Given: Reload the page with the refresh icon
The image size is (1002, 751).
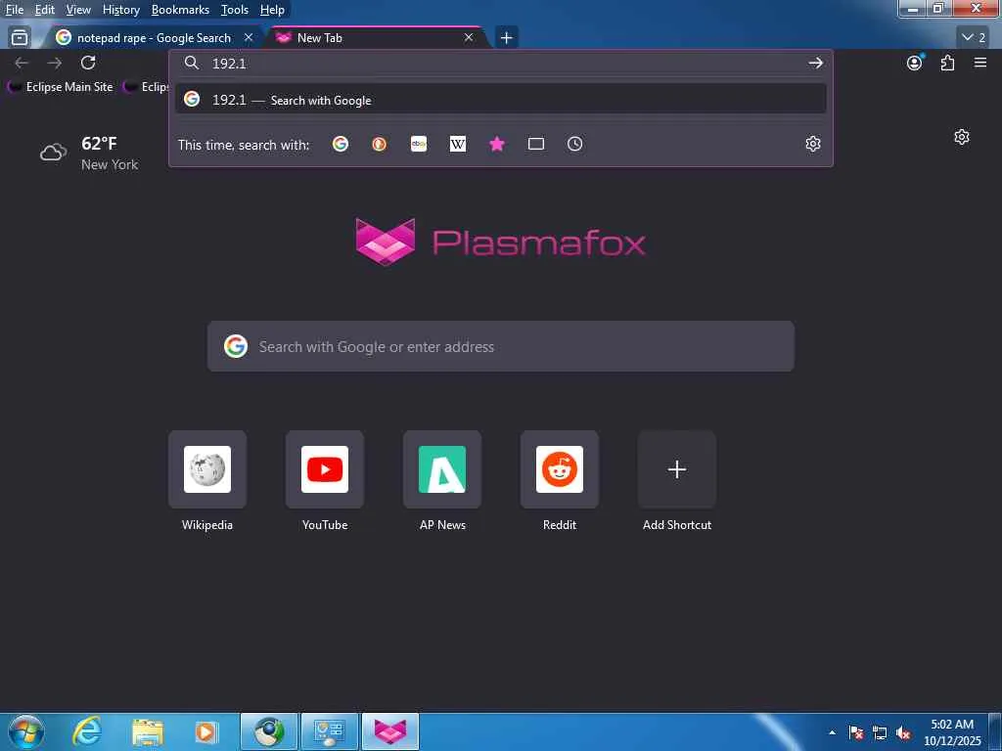Looking at the screenshot, I should pyautogui.click(x=88, y=63).
